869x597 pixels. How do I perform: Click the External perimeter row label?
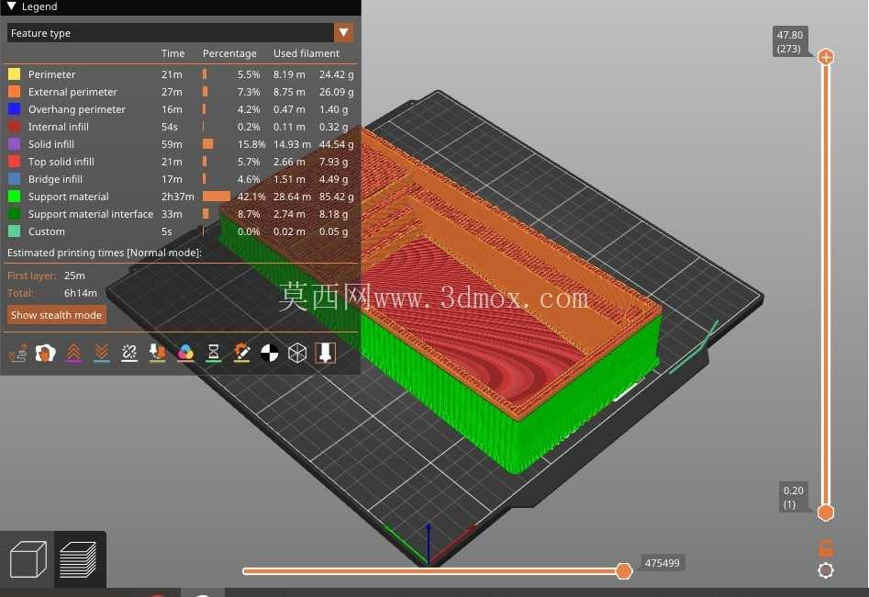point(72,92)
